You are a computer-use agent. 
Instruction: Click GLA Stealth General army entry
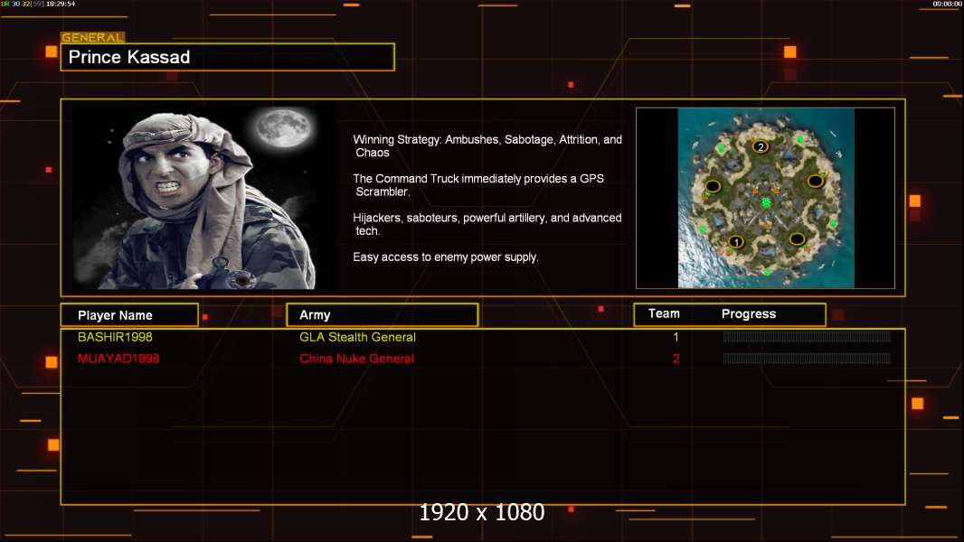coord(357,337)
